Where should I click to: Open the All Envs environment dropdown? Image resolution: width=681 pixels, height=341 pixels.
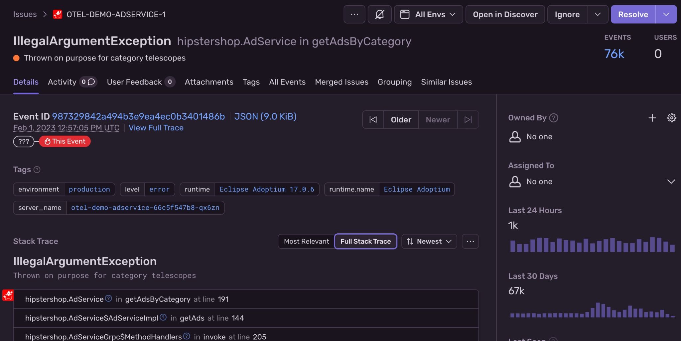tap(428, 14)
